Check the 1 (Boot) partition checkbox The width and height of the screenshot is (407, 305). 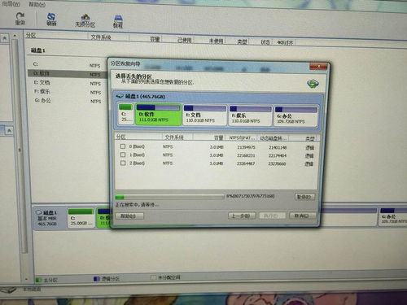pos(123,155)
